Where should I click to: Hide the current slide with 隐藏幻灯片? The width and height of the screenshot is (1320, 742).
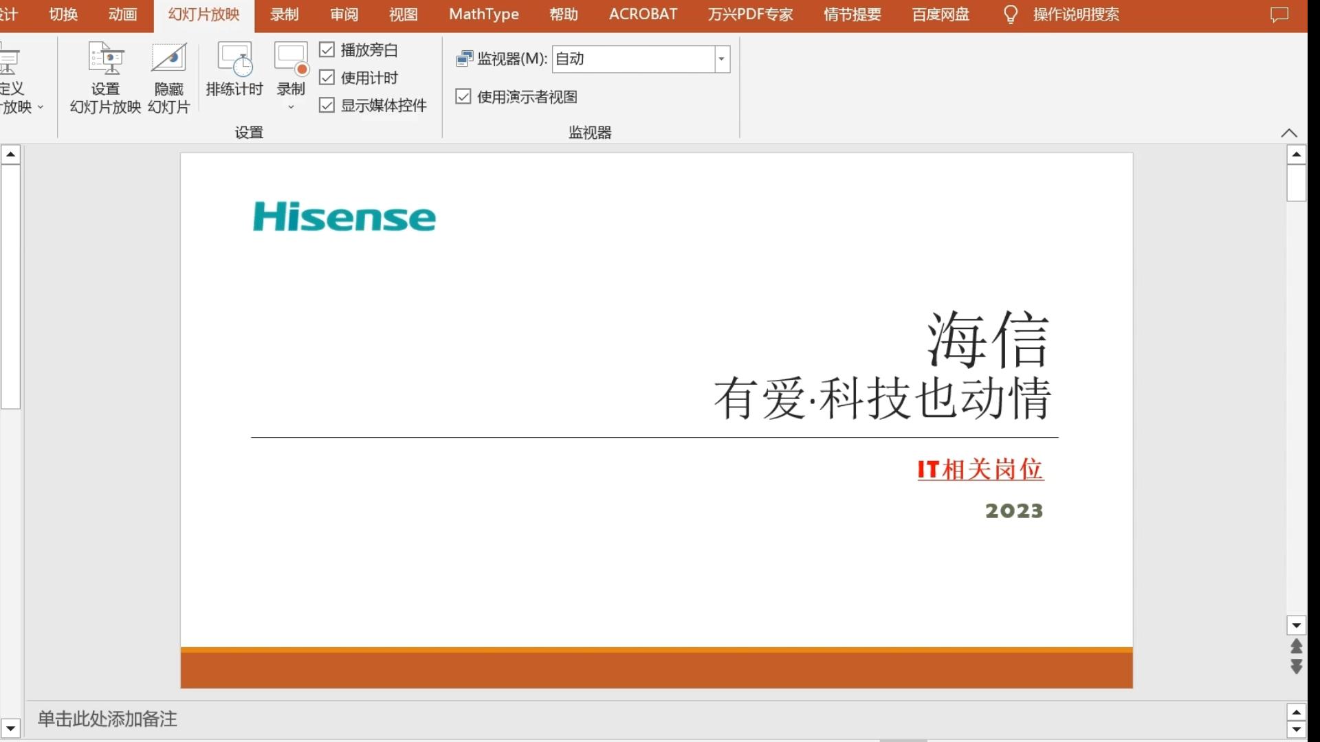(x=168, y=76)
